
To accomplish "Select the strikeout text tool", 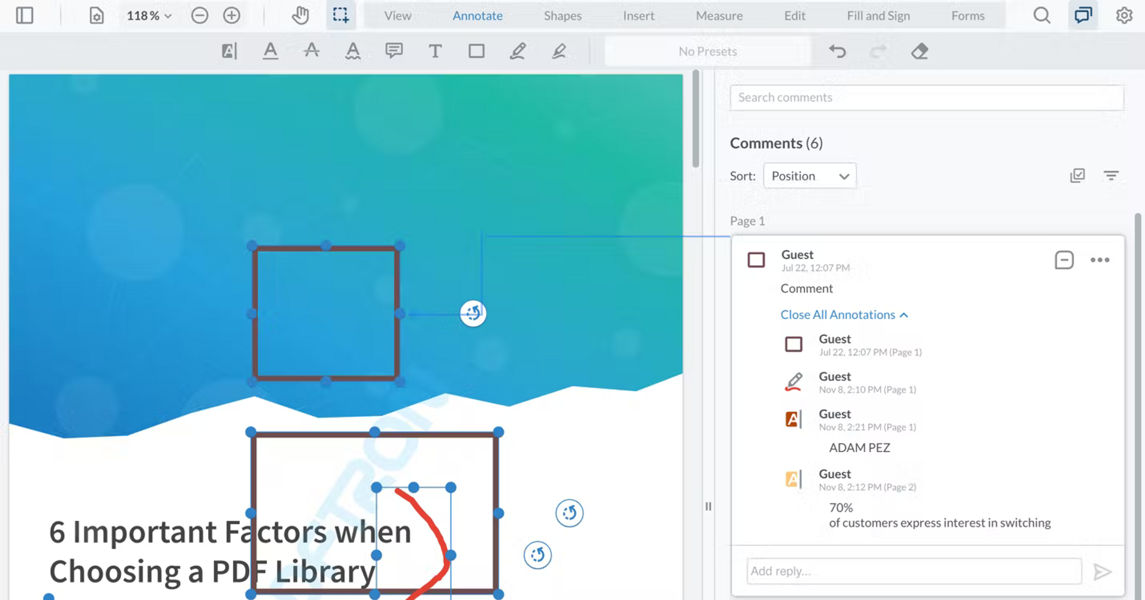I will coord(311,51).
